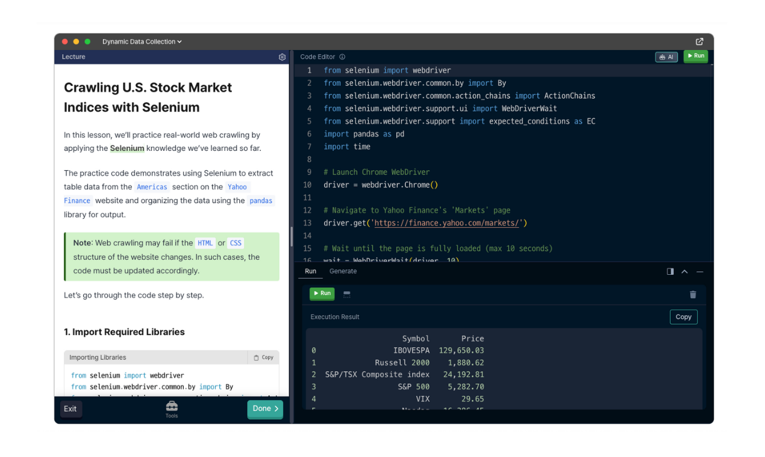Copy the Execution Result
Viewport: 765px width, 457px height.
click(x=684, y=317)
